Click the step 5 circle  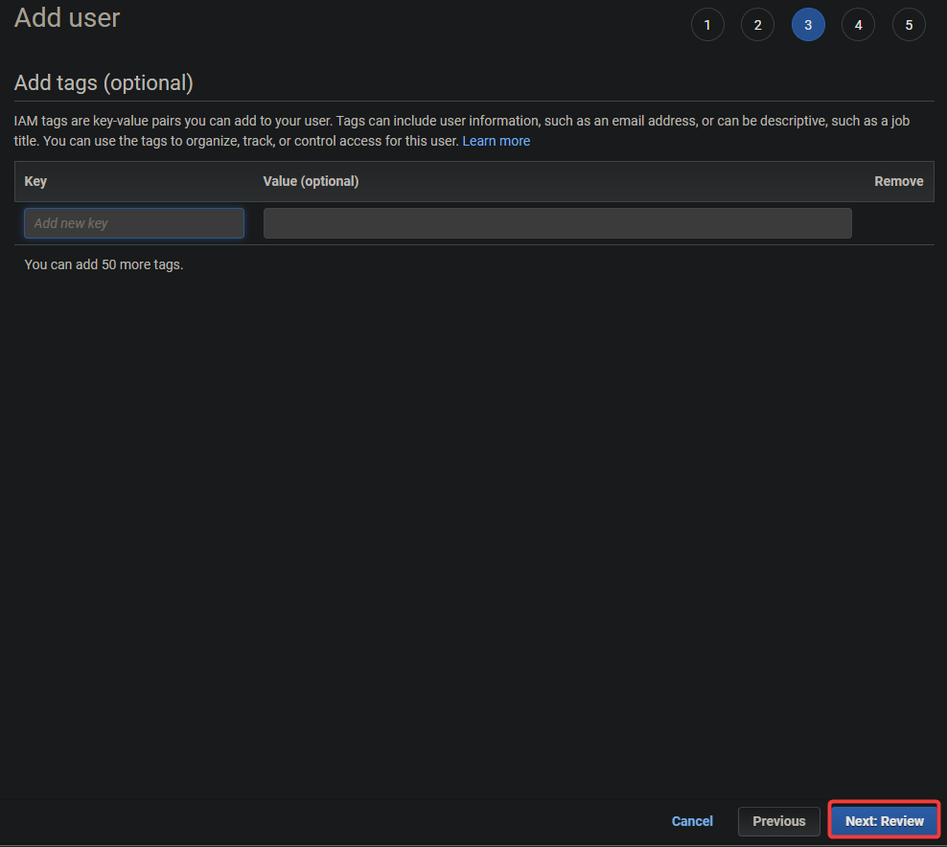[909, 25]
